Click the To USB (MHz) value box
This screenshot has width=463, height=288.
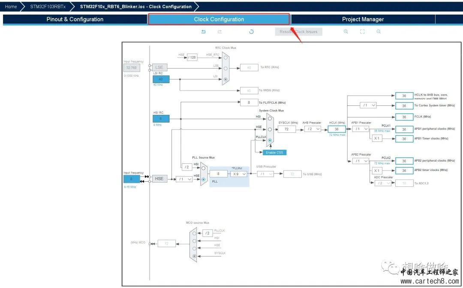point(292,174)
